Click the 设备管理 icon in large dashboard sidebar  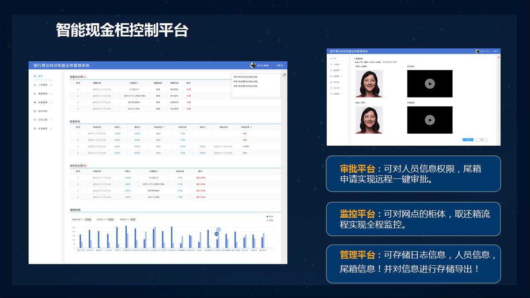[x=35, y=102]
